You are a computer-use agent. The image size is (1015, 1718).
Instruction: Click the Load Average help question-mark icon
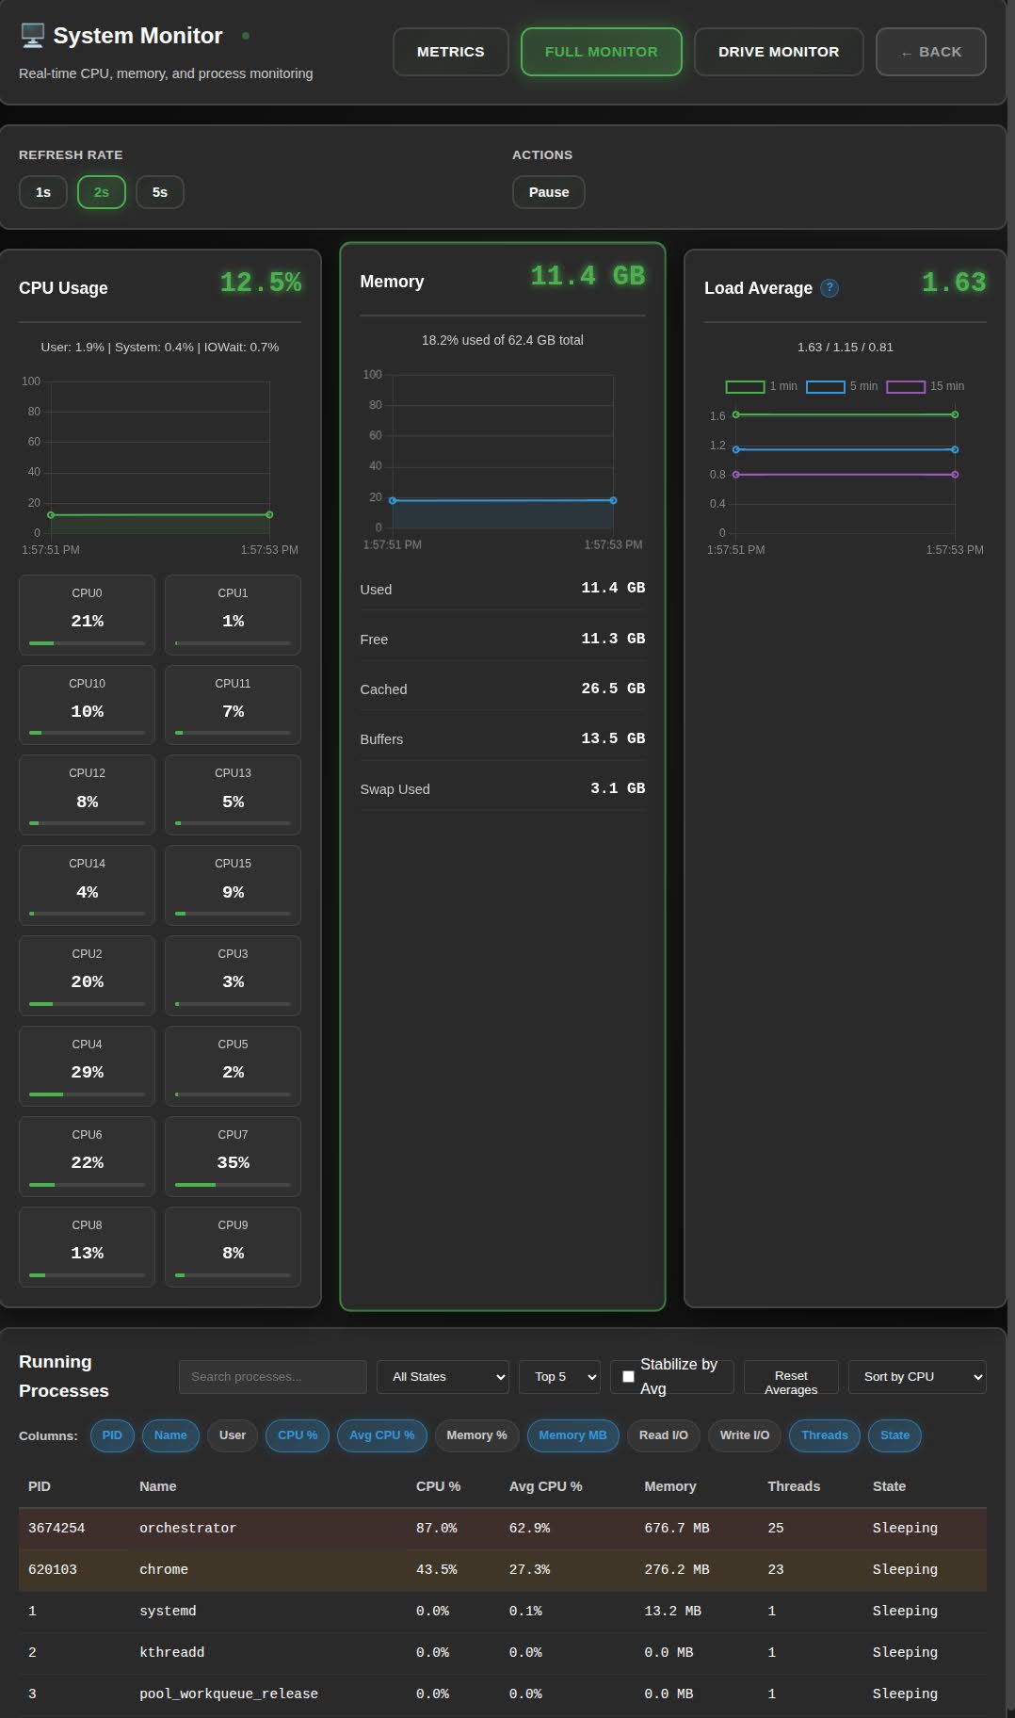830,288
